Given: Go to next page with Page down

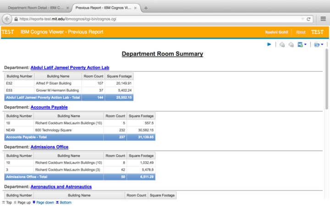Looking at the screenshot, I should [x=44, y=202].
